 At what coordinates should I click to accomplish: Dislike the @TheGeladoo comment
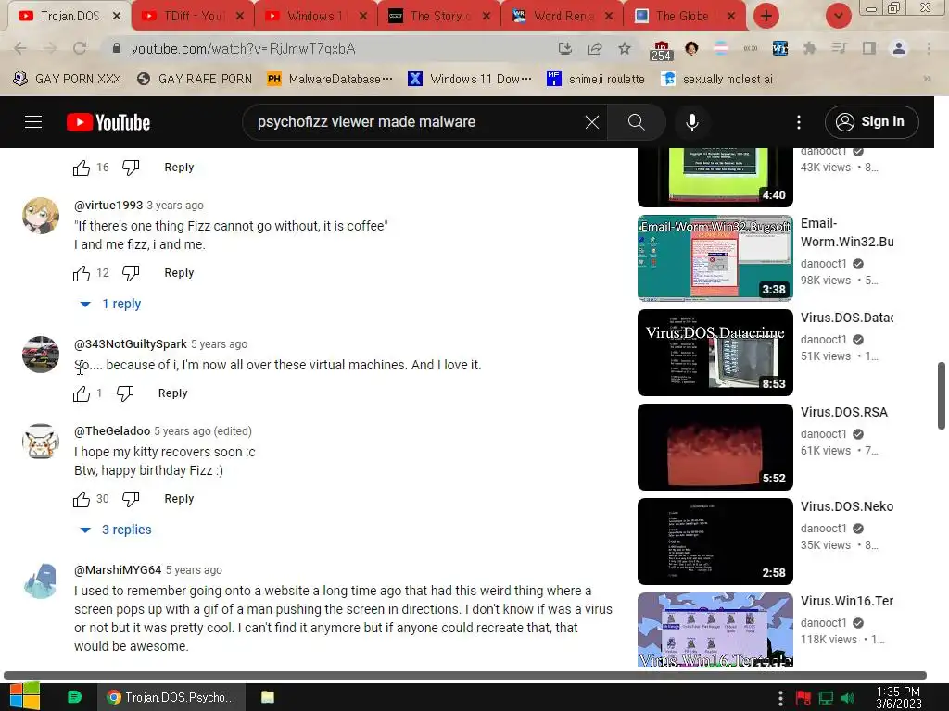(131, 499)
